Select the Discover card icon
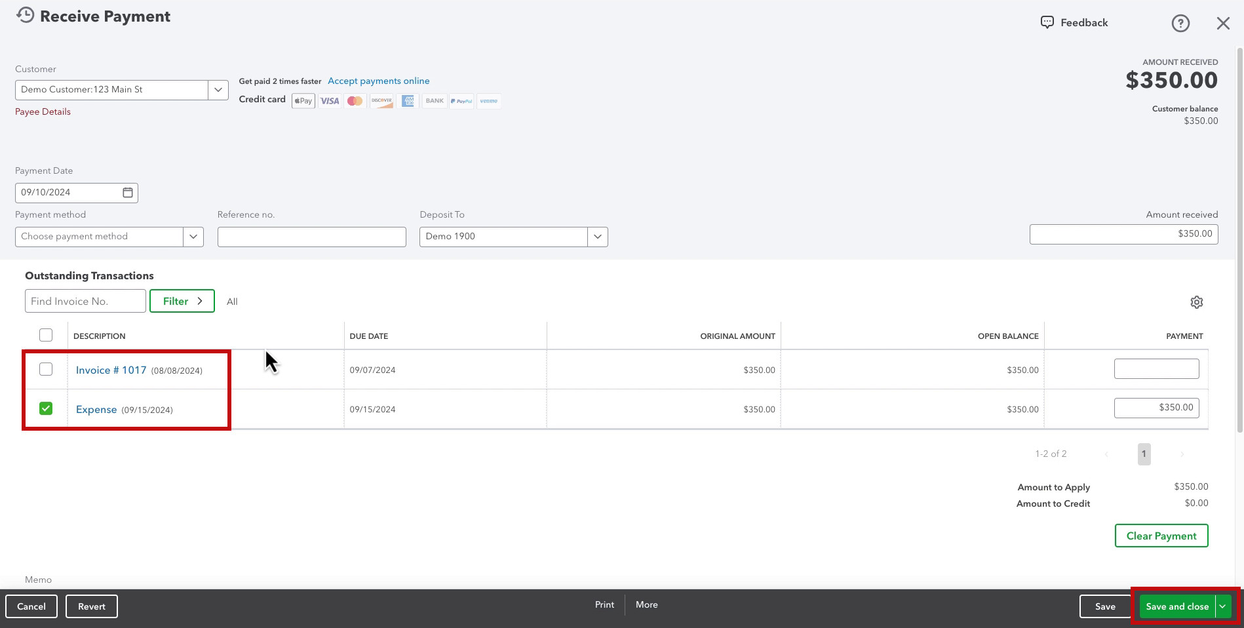The width and height of the screenshot is (1244, 628). pos(381,101)
